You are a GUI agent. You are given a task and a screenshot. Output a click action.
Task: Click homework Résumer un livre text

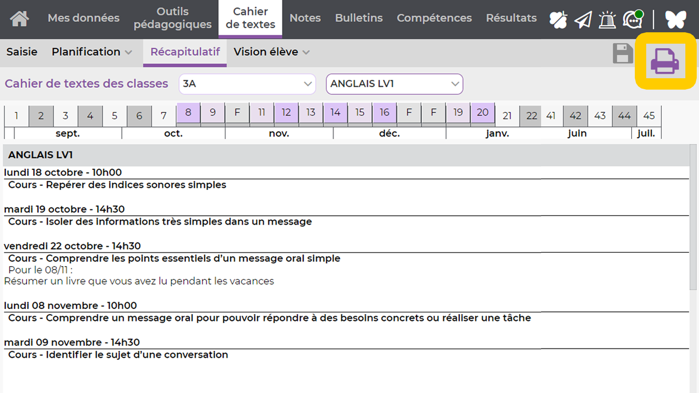pyautogui.click(x=139, y=281)
